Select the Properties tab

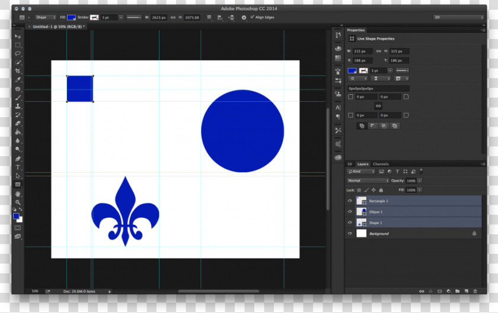coord(356,30)
